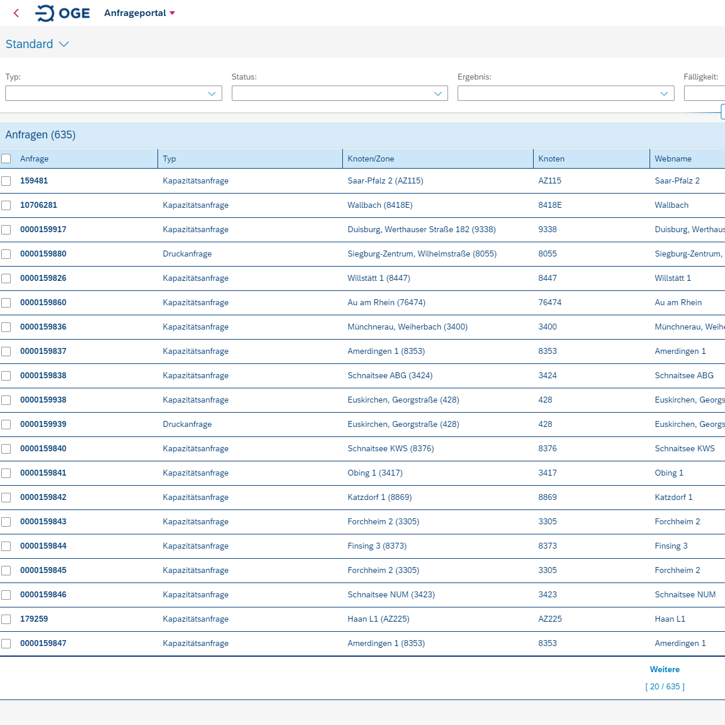This screenshot has width=725, height=725.
Task: Check the row 0000159860 checkbox
Action: pyautogui.click(x=6, y=303)
